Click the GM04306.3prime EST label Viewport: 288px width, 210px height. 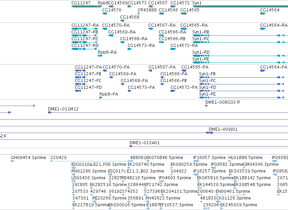[261, 164]
